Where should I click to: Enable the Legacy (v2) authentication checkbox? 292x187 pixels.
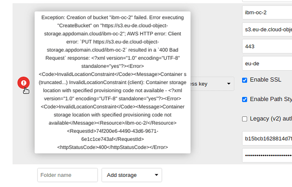click(x=245, y=119)
